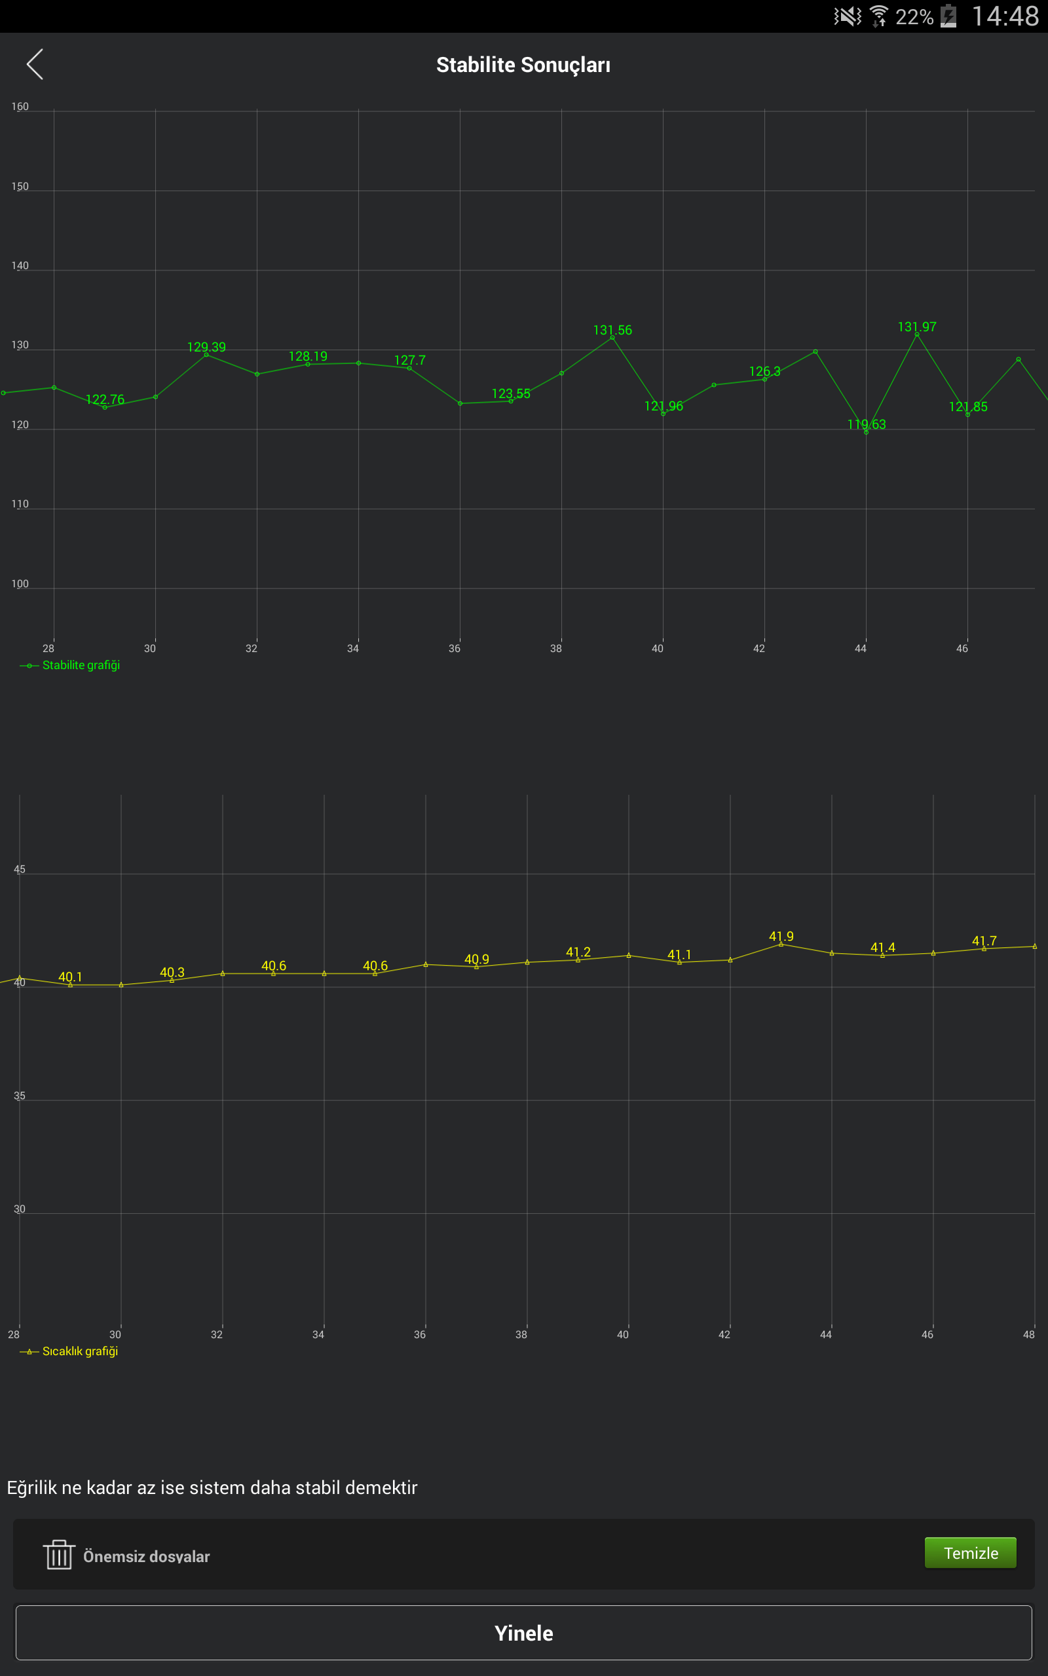
Task: Tap the 128.19 stability data point label
Action: click(308, 357)
